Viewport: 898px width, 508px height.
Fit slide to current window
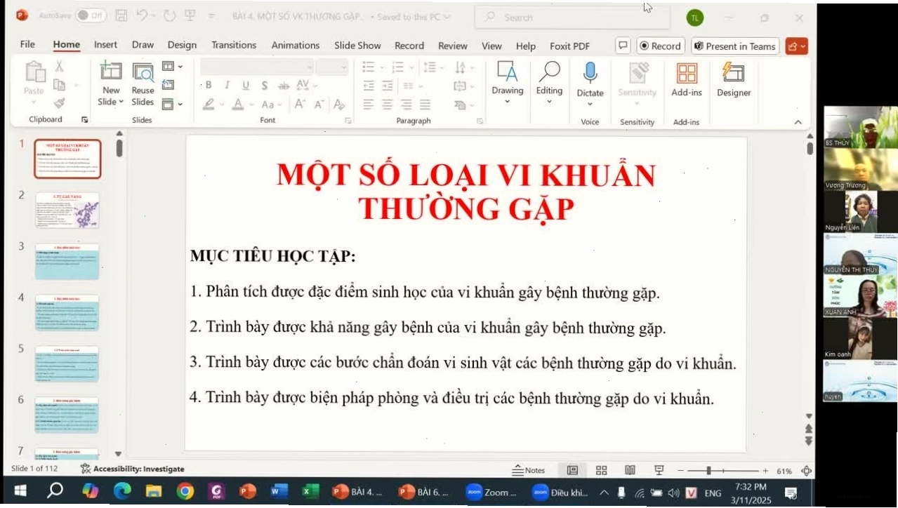tap(807, 471)
